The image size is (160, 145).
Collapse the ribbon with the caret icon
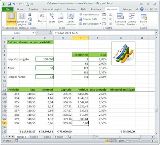coord(137,9)
